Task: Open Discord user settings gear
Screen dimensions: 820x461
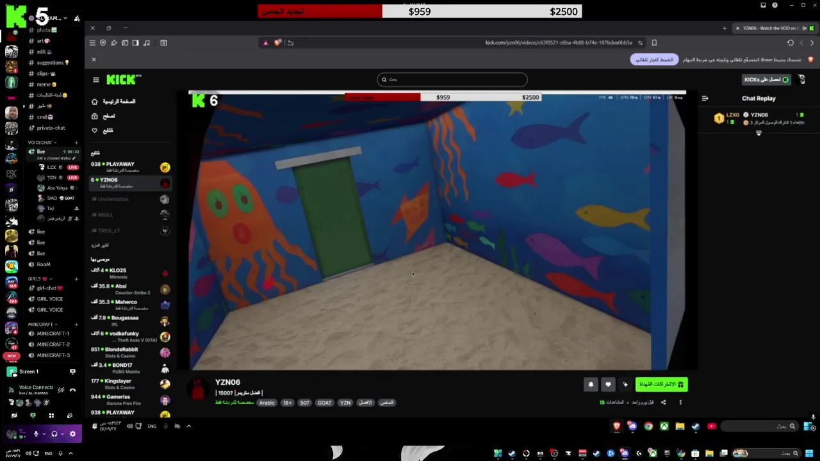Action: tap(72, 434)
